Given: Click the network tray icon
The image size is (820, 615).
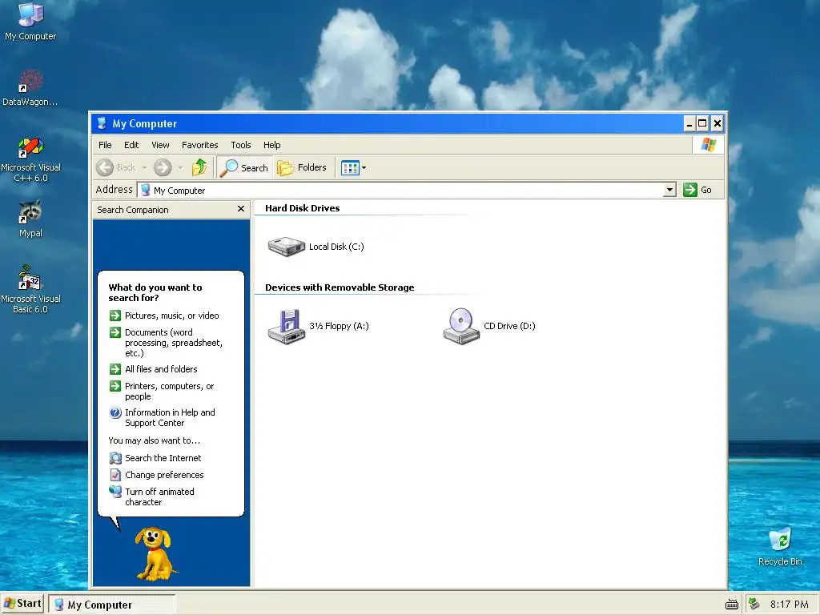Looking at the screenshot, I should pos(754,604).
